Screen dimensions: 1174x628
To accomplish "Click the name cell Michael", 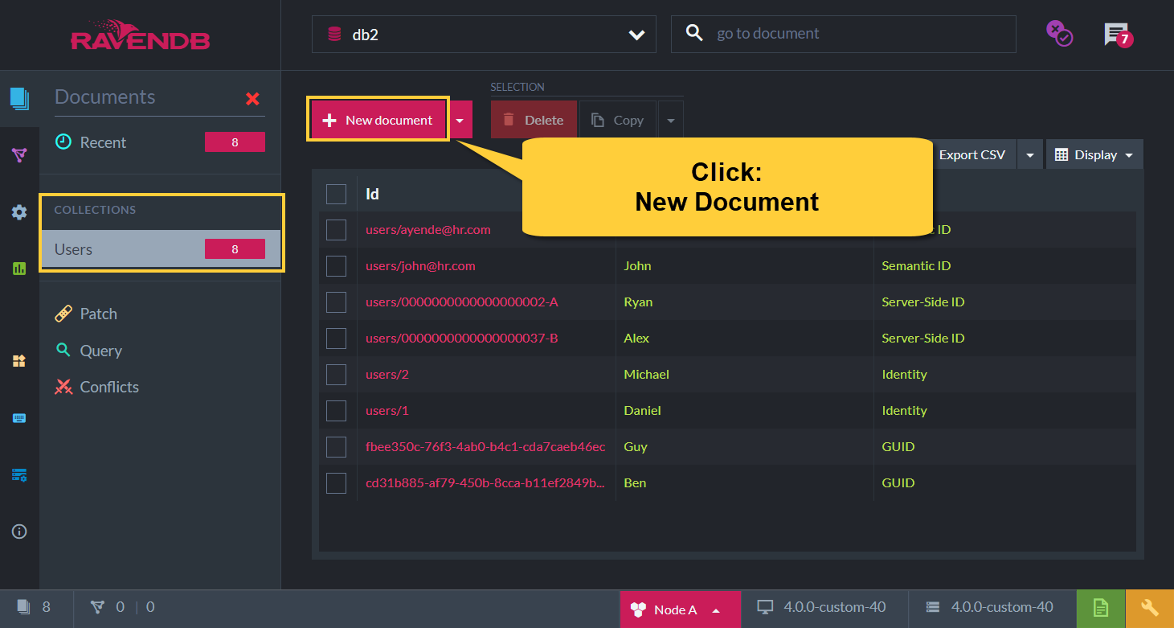I will (646, 374).
